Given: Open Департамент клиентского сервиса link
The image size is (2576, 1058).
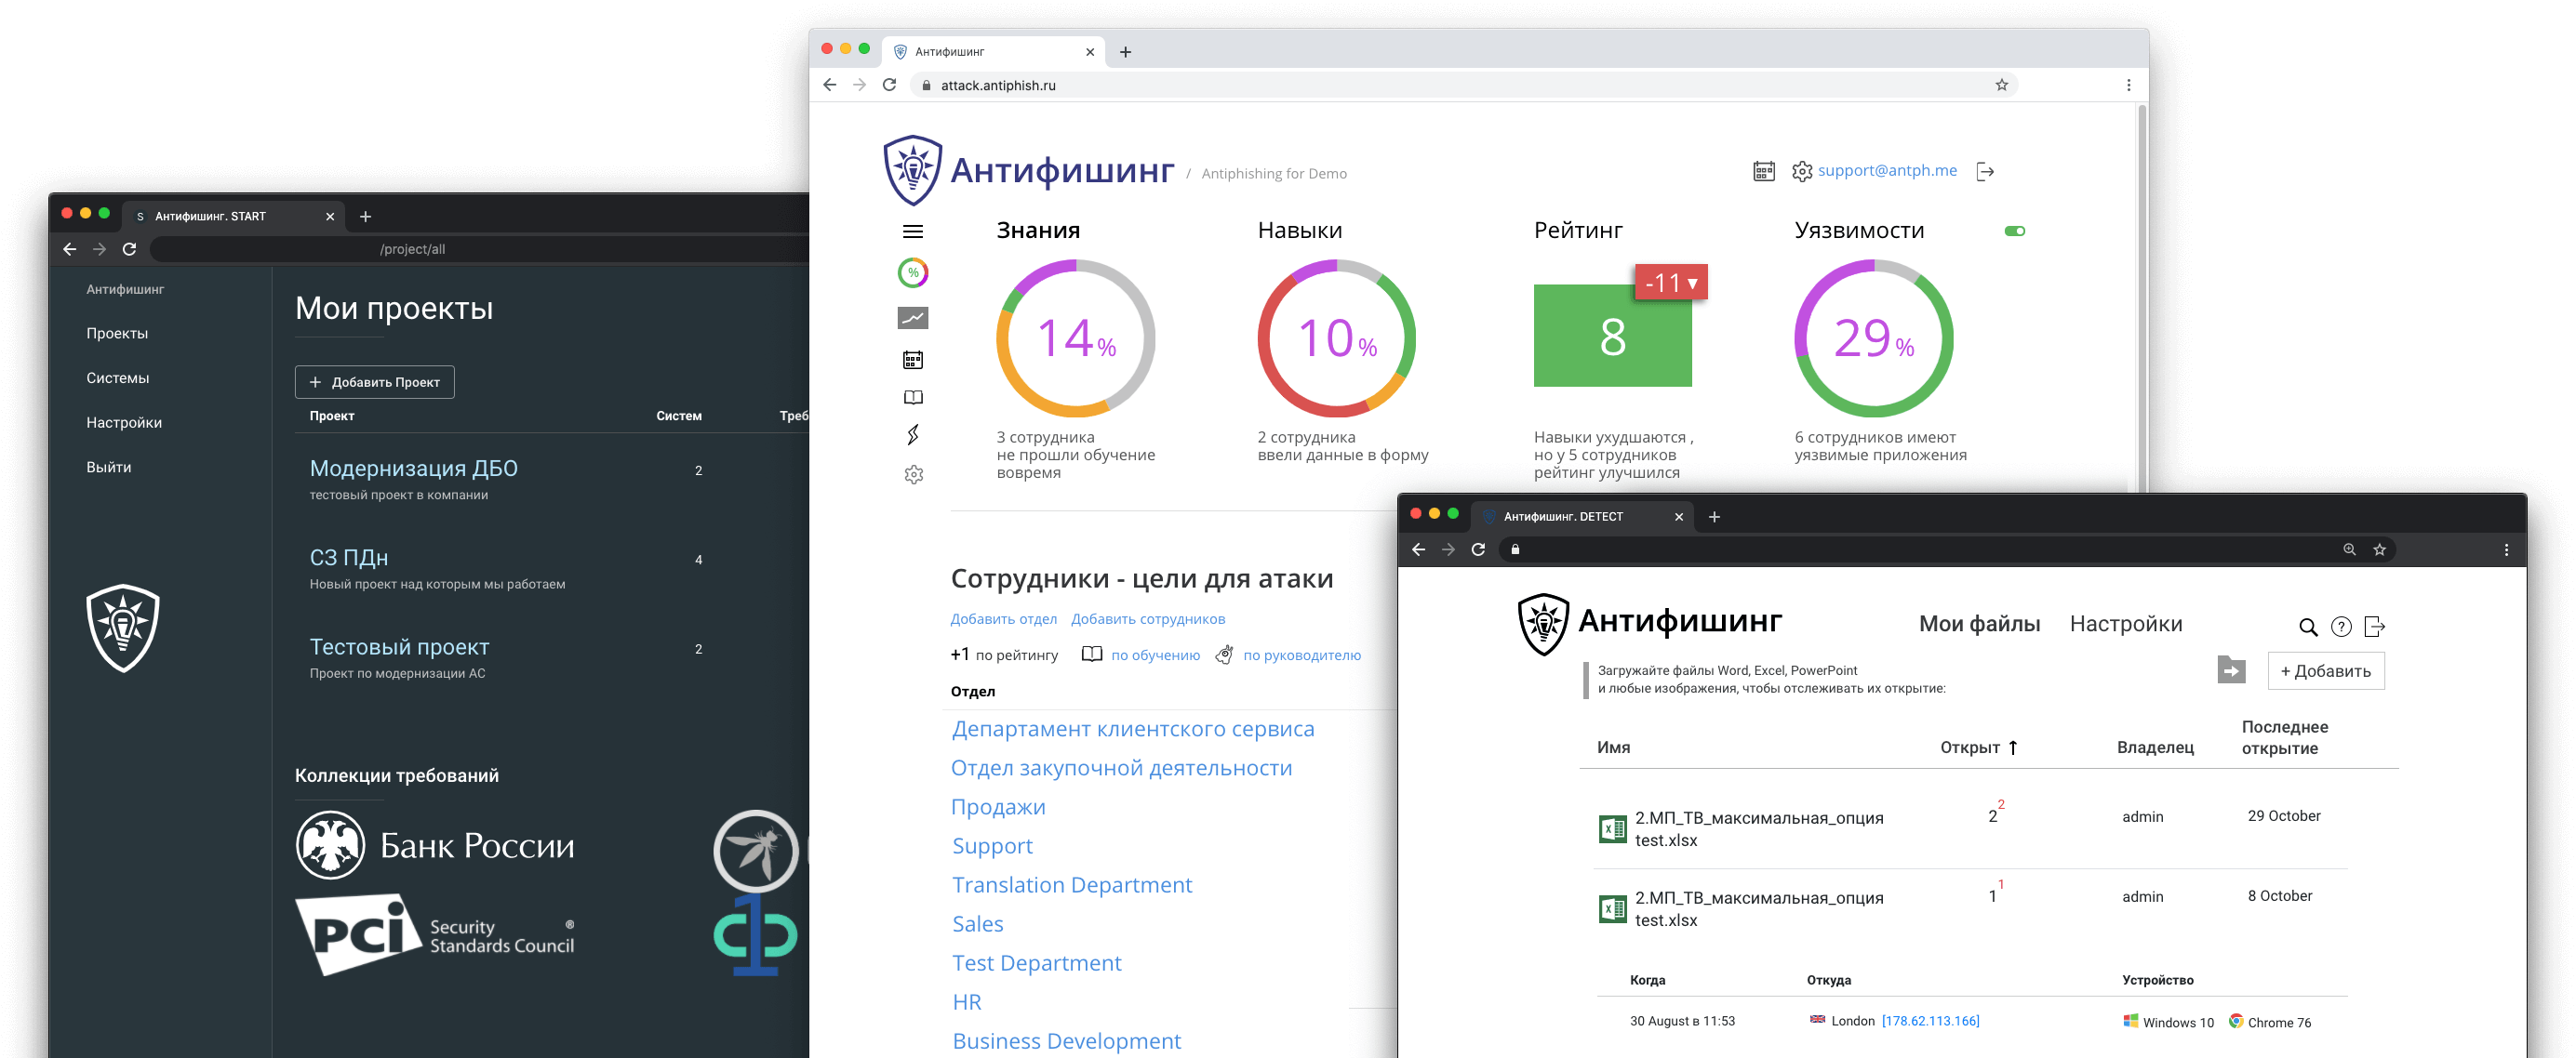Looking at the screenshot, I should click(1132, 729).
